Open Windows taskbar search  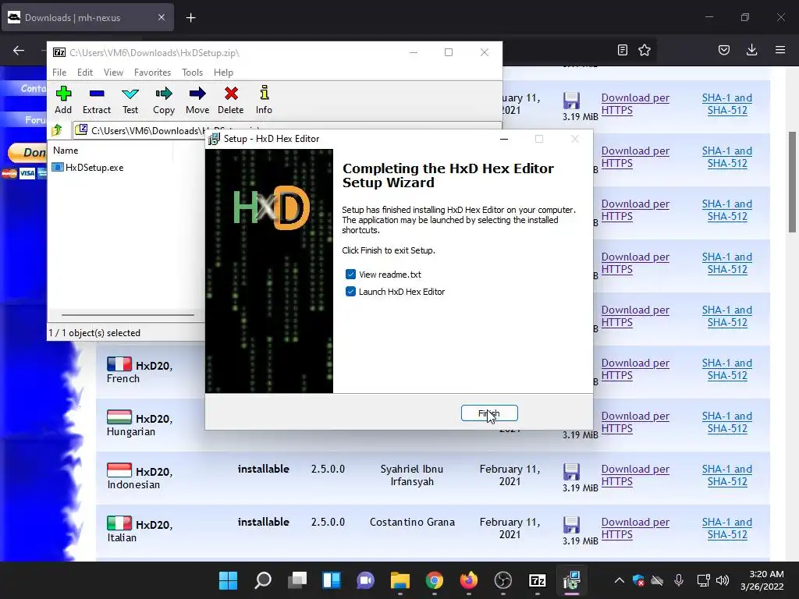[263, 580]
